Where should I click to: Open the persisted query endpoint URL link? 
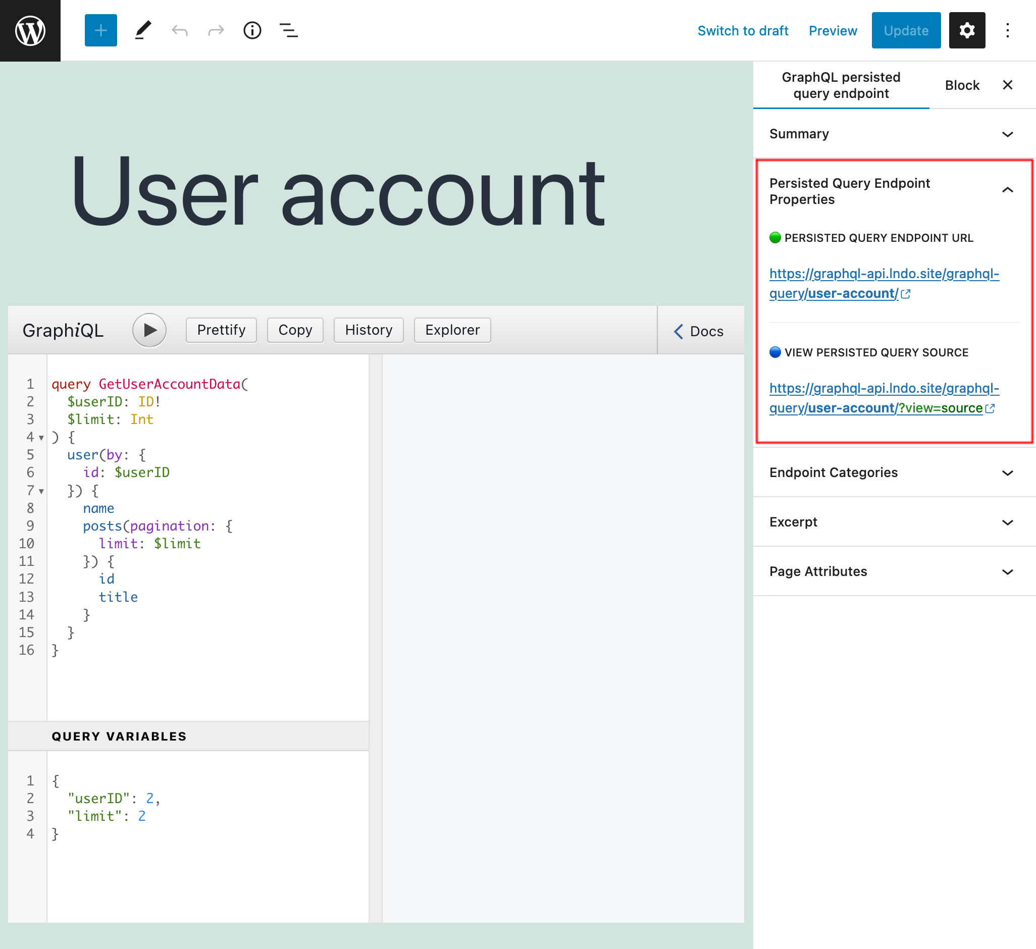(884, 284)
